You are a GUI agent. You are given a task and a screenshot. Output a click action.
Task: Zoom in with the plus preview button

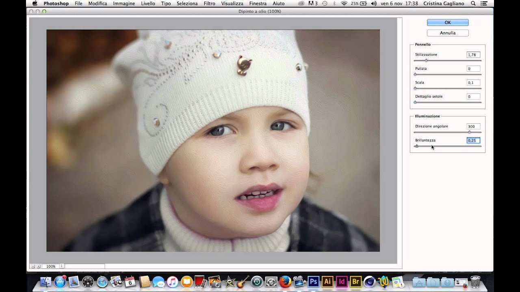(39, 266)
